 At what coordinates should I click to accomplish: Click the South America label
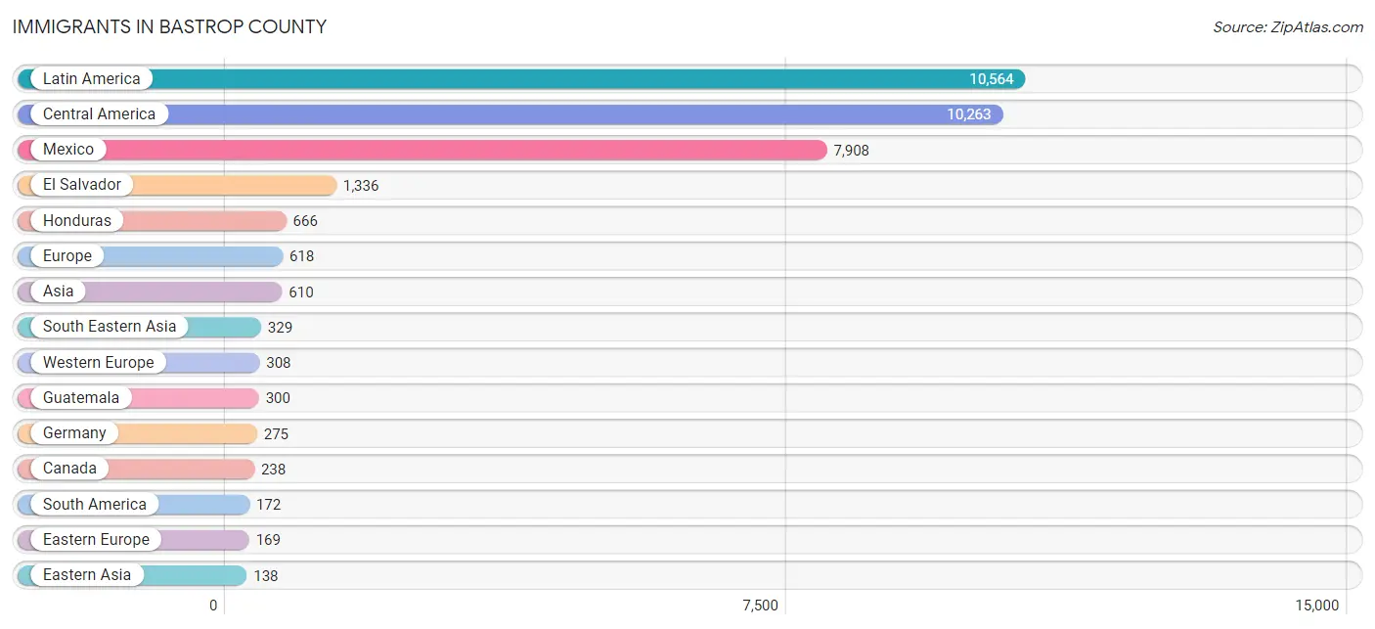click(95, 505)
